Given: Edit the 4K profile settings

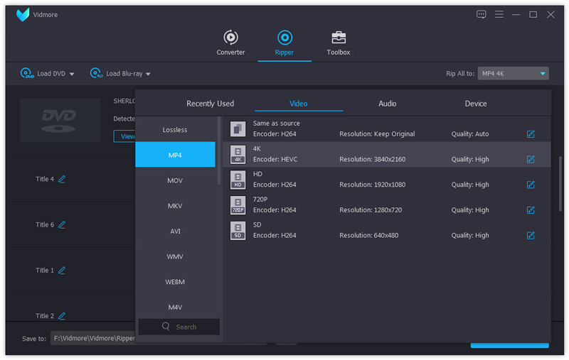Looking at the screenshot, I should 531,159.
